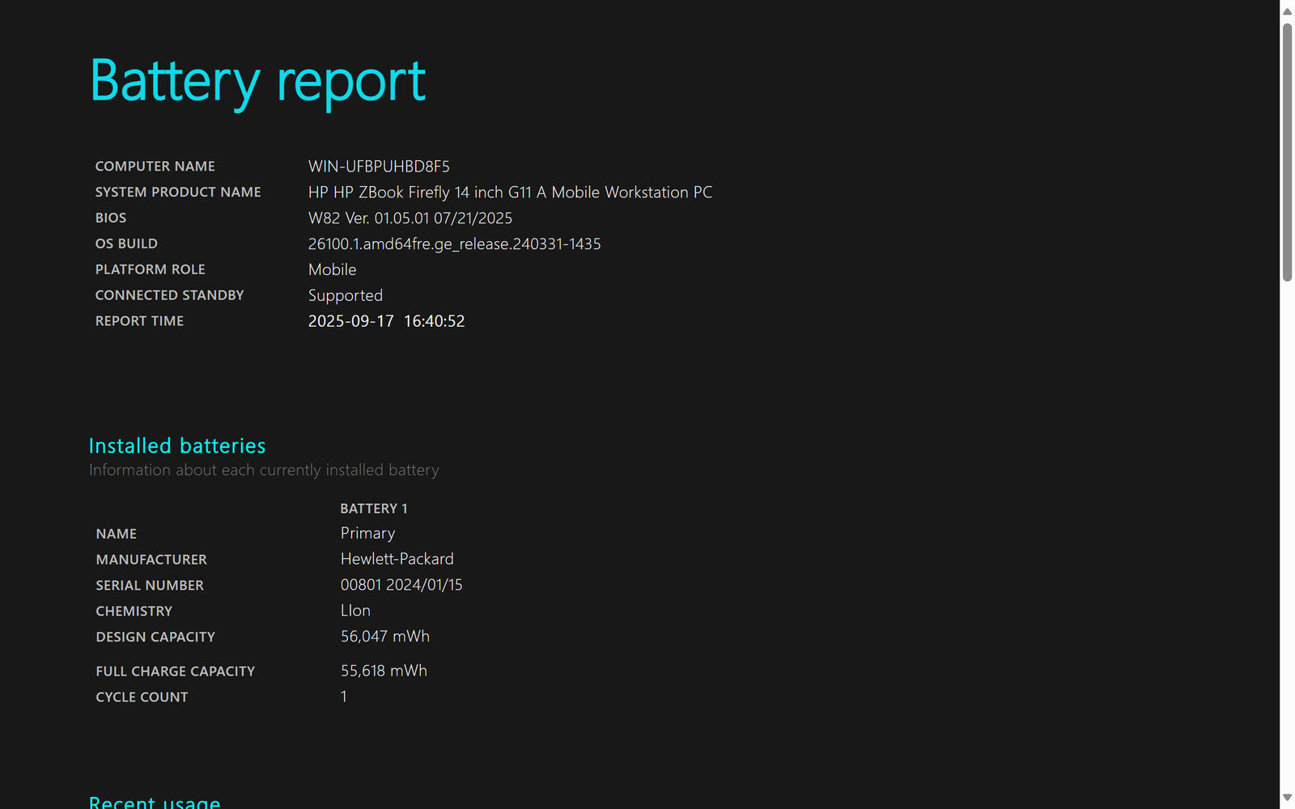
Task: Click the scrollbar up arrow
Action: (1287, 11)
